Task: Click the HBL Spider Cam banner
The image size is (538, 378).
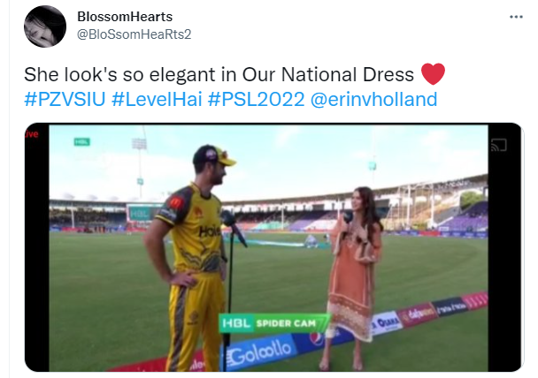Action: click(x=273, y=323)
